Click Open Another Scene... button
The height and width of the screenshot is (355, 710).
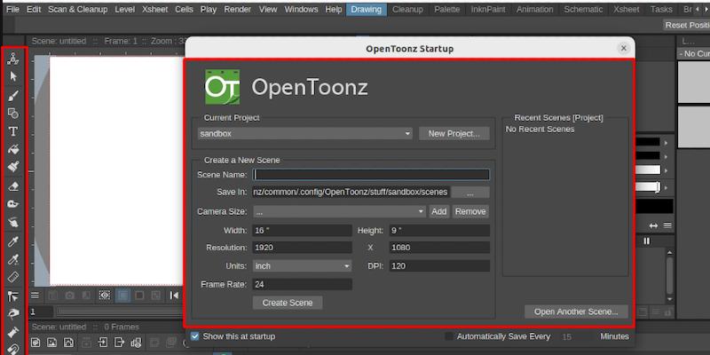click(576, 312)
